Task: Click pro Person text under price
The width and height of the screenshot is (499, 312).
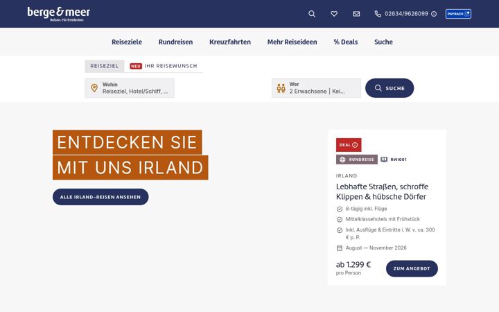Action: [x=349, y=273]
